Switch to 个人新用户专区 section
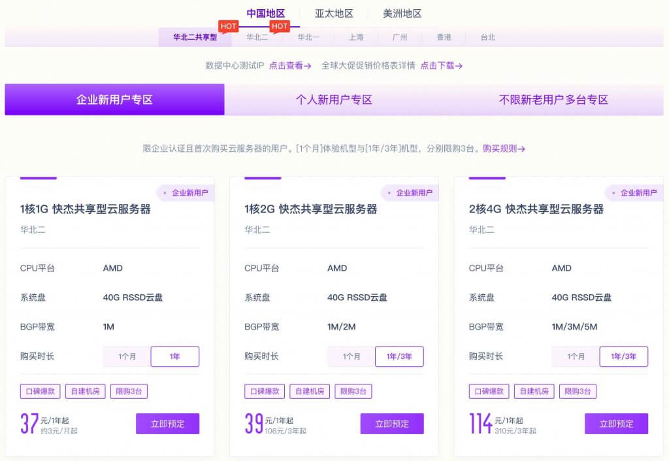The image size is (669, 461). 334,100
